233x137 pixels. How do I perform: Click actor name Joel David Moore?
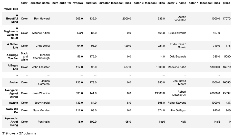180,82
